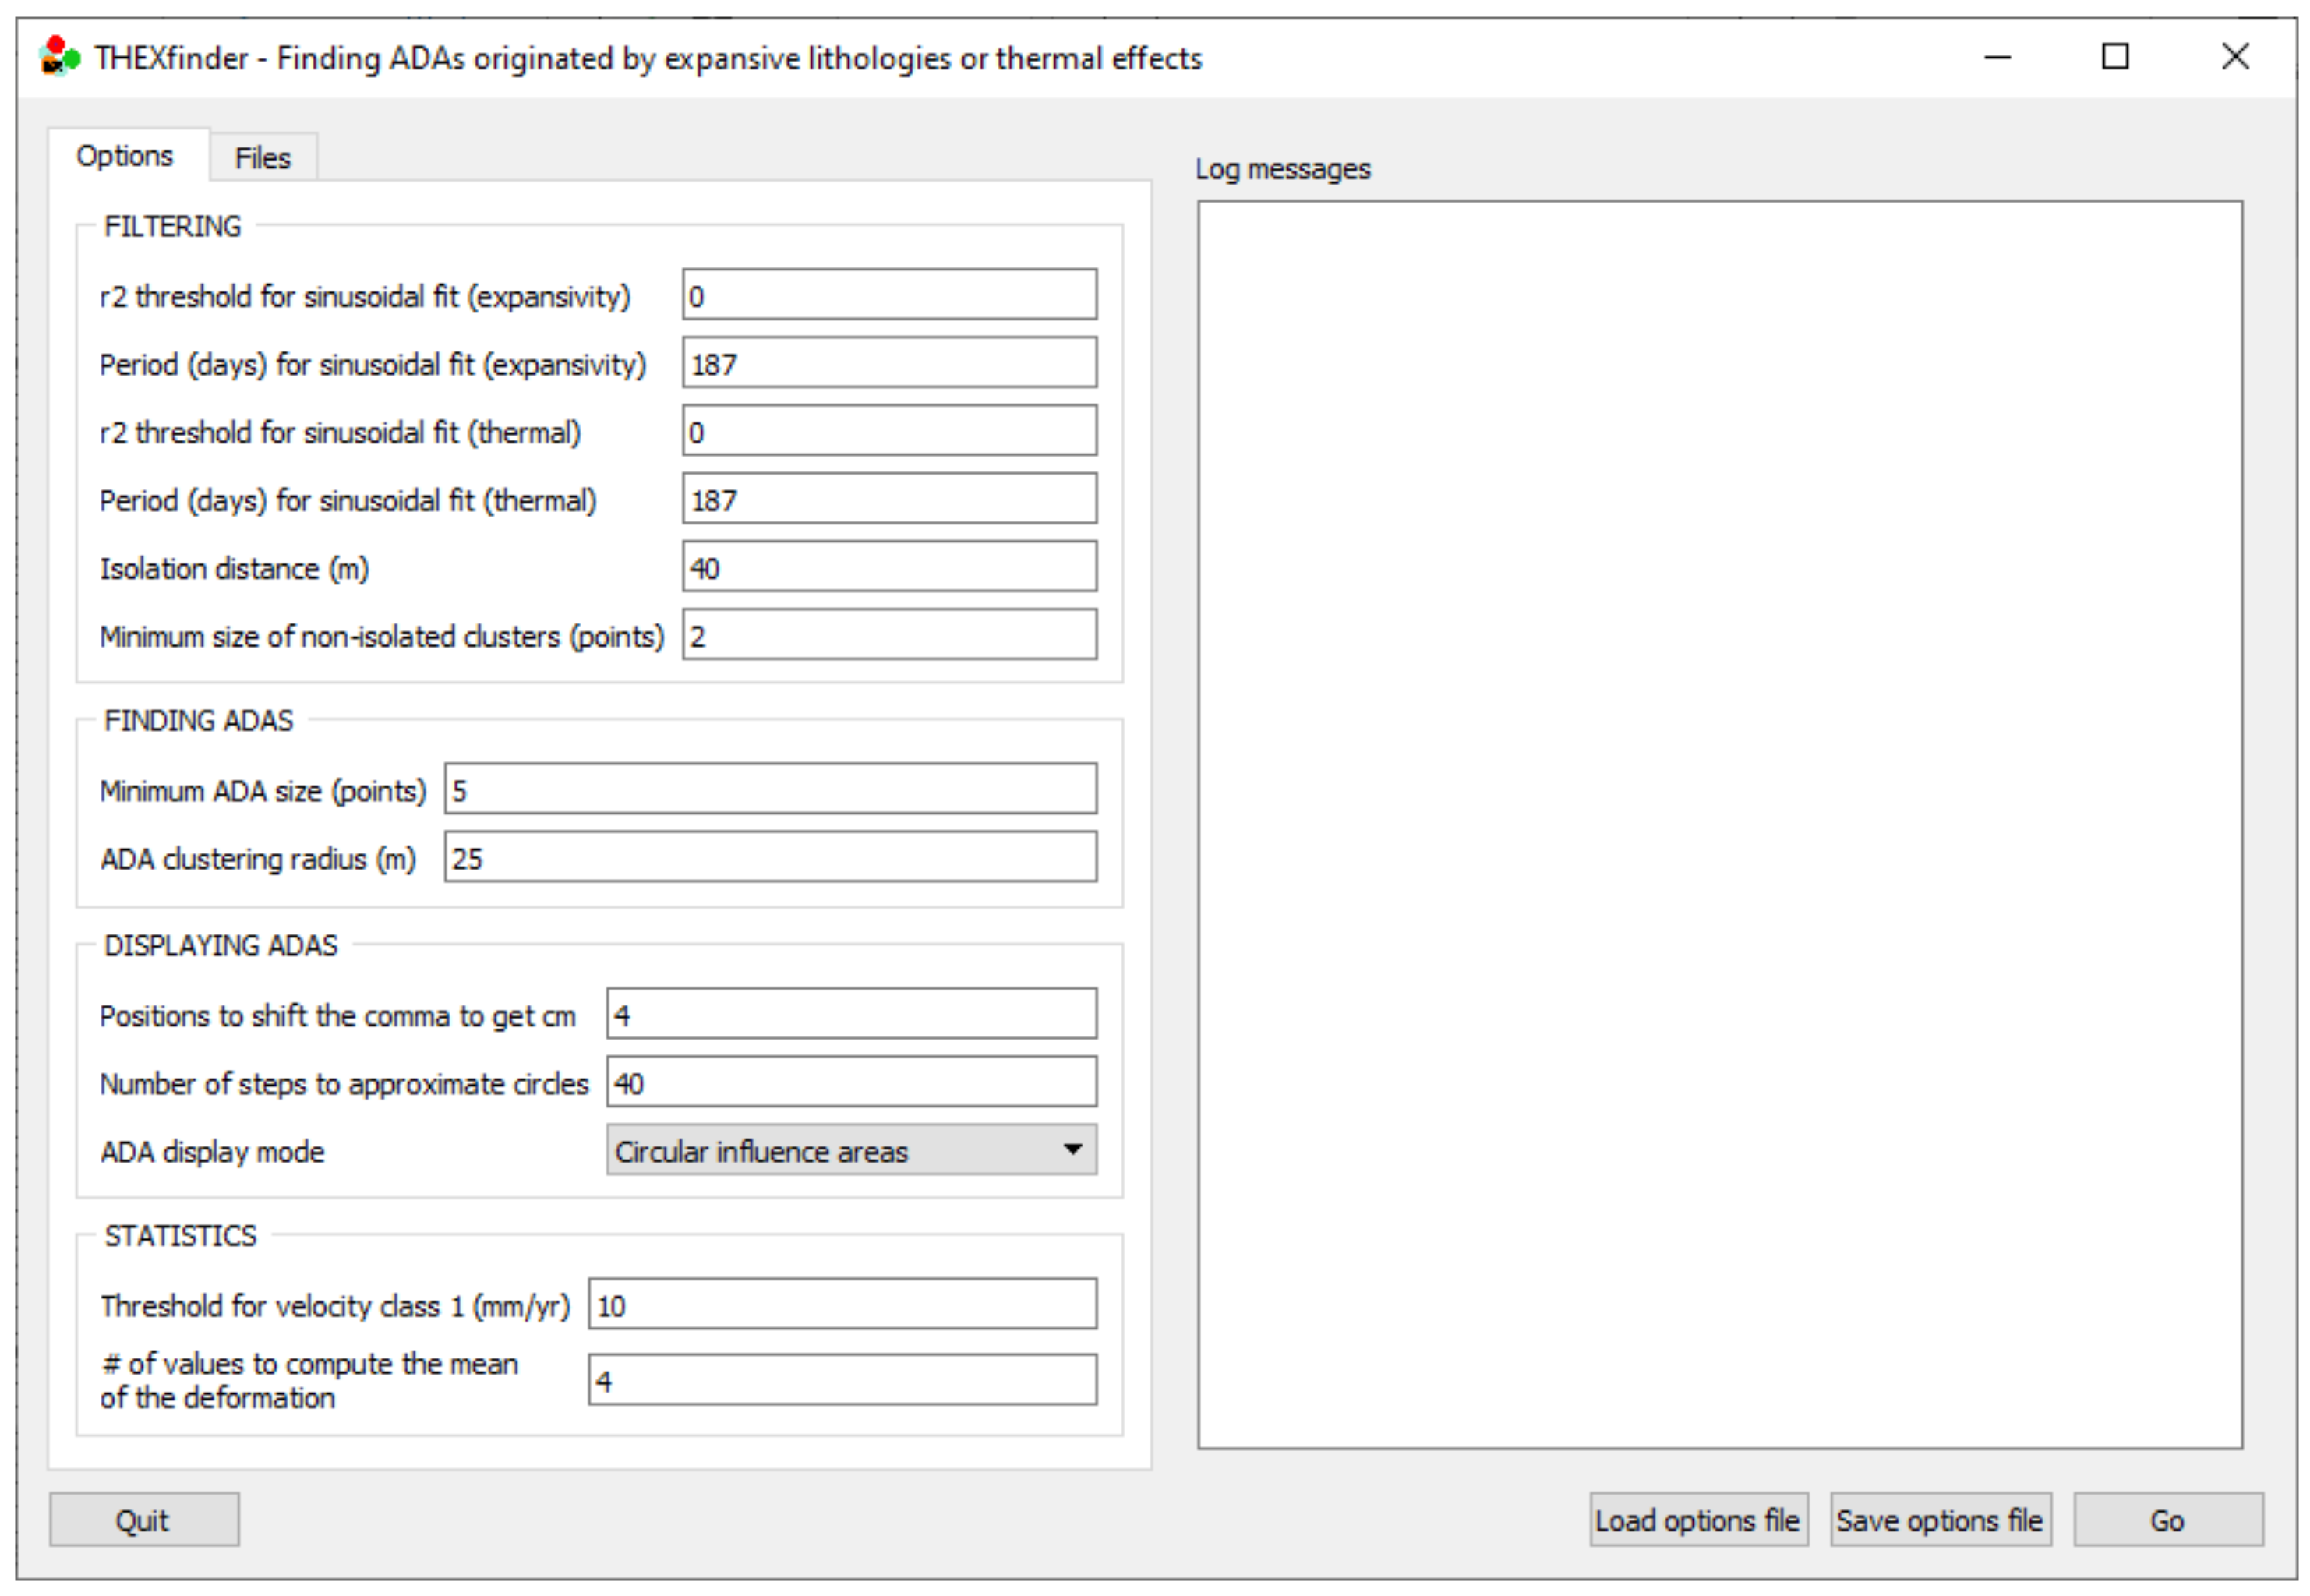The height and width of the screenshot is (1596, 2310).
Task: Maximize the THEXfinder window
Action: coord(2114,57)
